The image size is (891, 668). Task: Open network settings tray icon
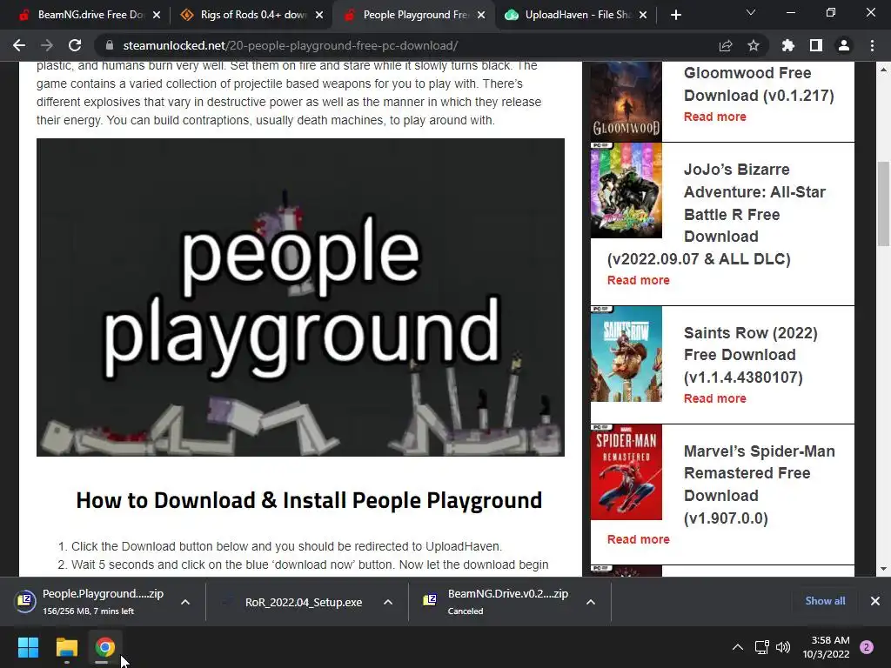761,647
